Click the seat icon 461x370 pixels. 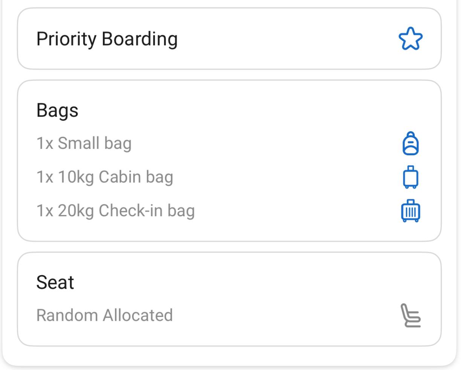[411, 315]
